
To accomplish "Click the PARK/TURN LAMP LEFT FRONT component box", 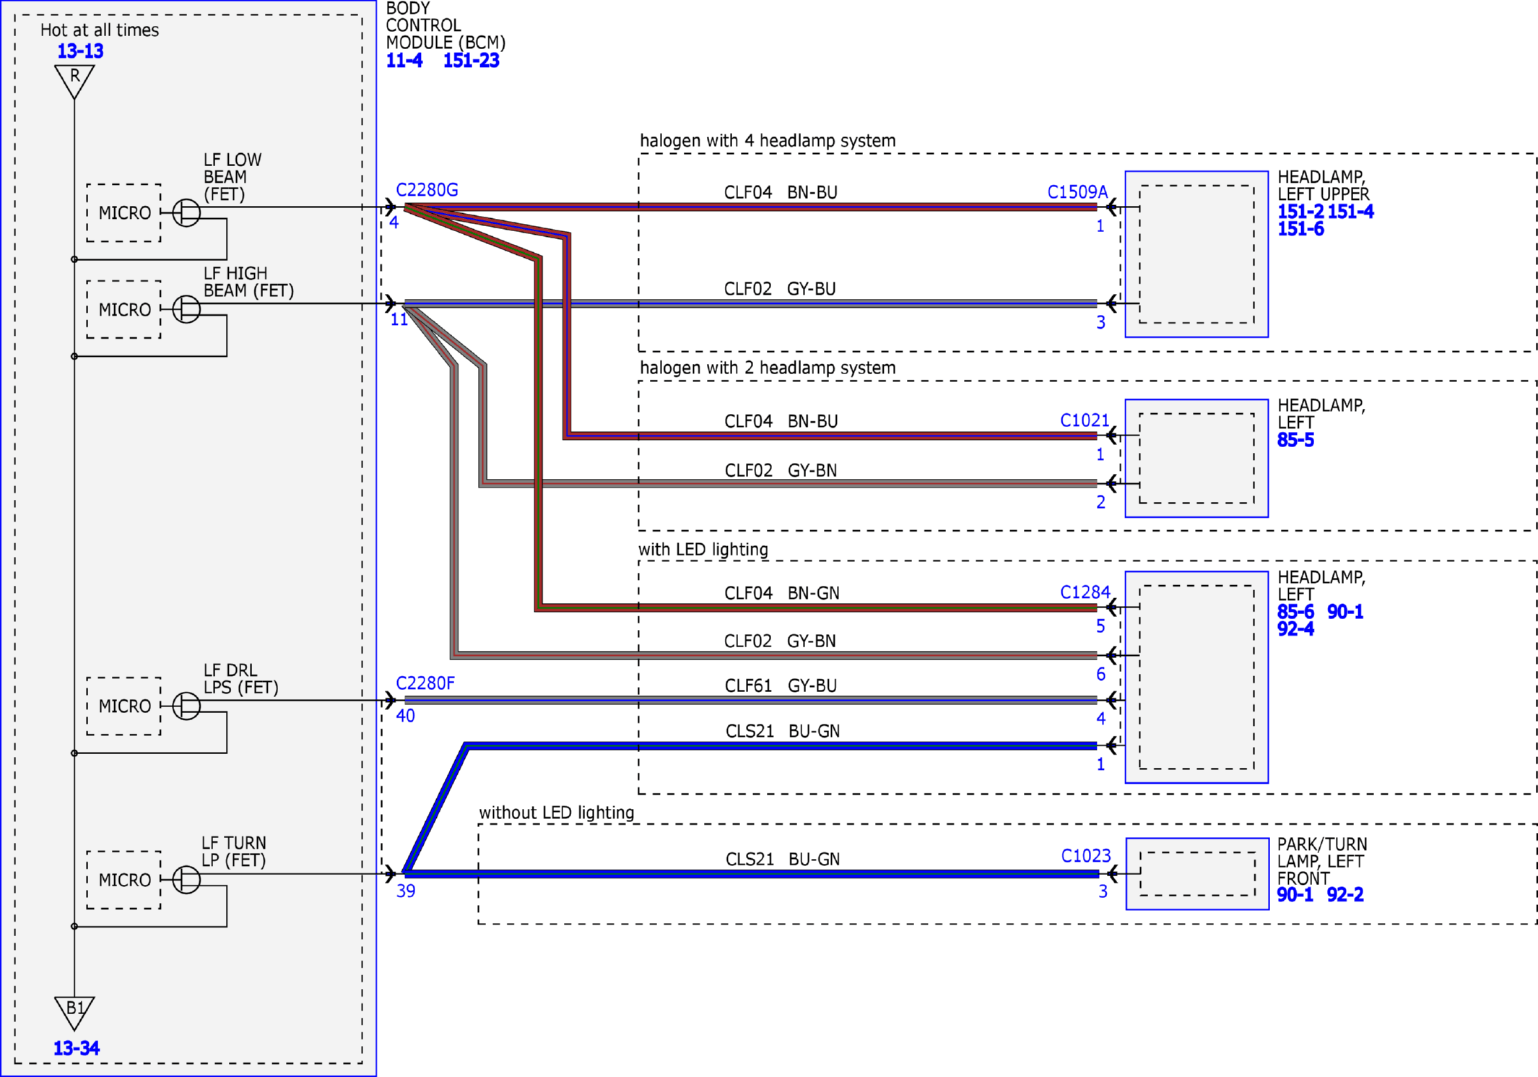I will coord(1197,873).
